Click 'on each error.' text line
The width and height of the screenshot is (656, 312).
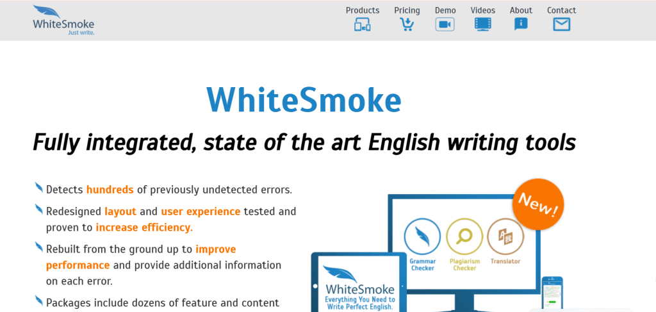[79, 281]
